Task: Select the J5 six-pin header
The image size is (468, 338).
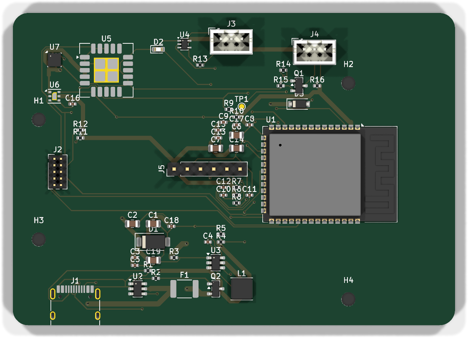Action: [207, 169]
